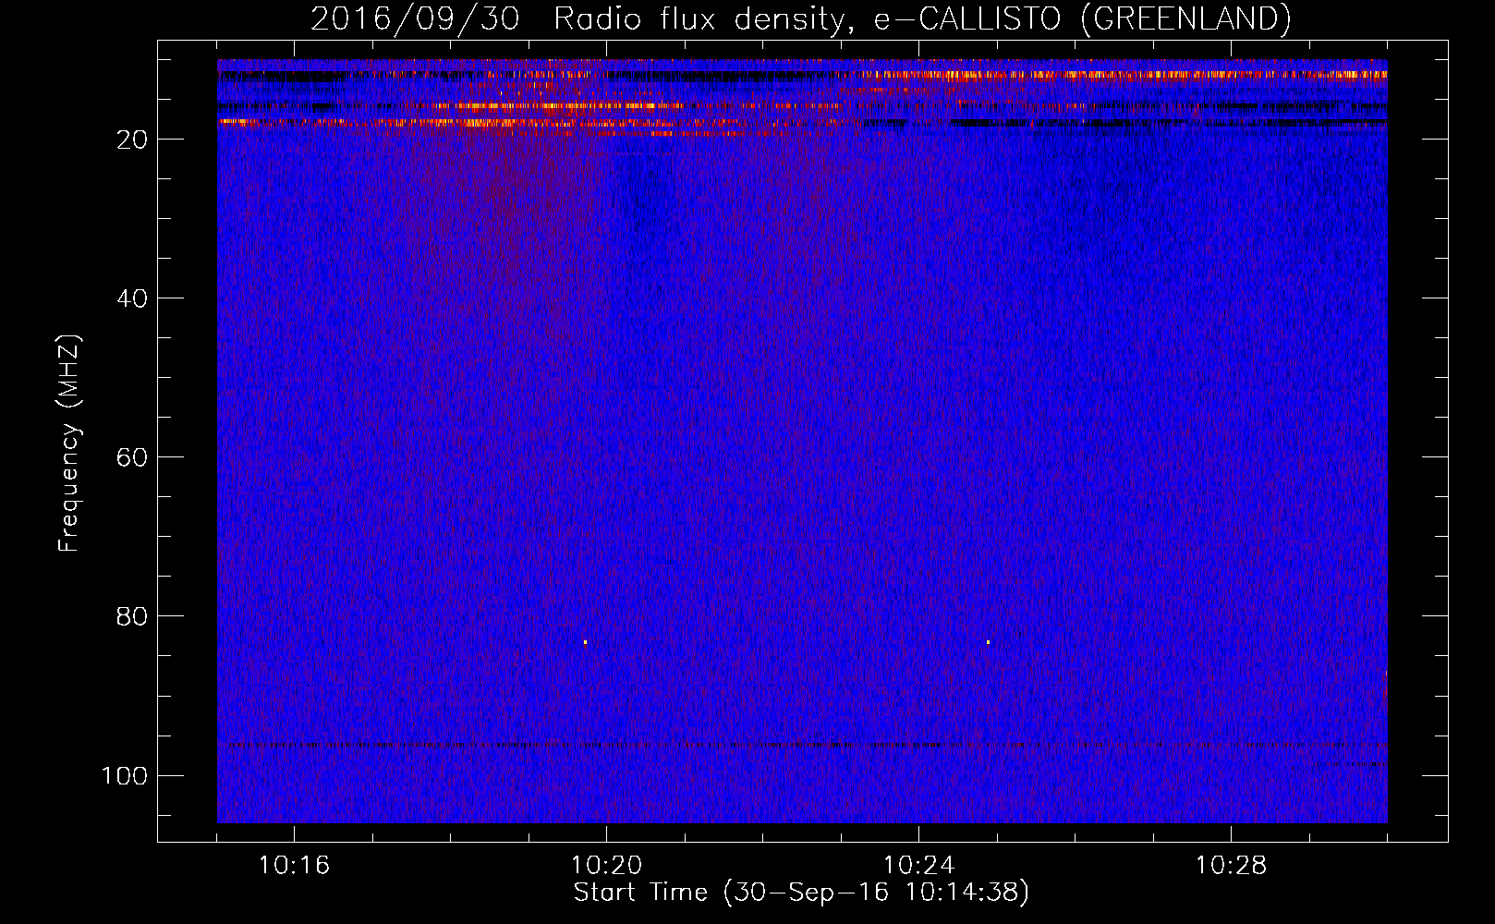Click the Start Time axis caption
This screenshot has width=1495, height=924.
[x=801, y=893]
